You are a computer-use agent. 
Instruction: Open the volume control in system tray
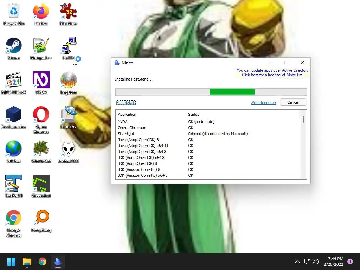(316, 262)
